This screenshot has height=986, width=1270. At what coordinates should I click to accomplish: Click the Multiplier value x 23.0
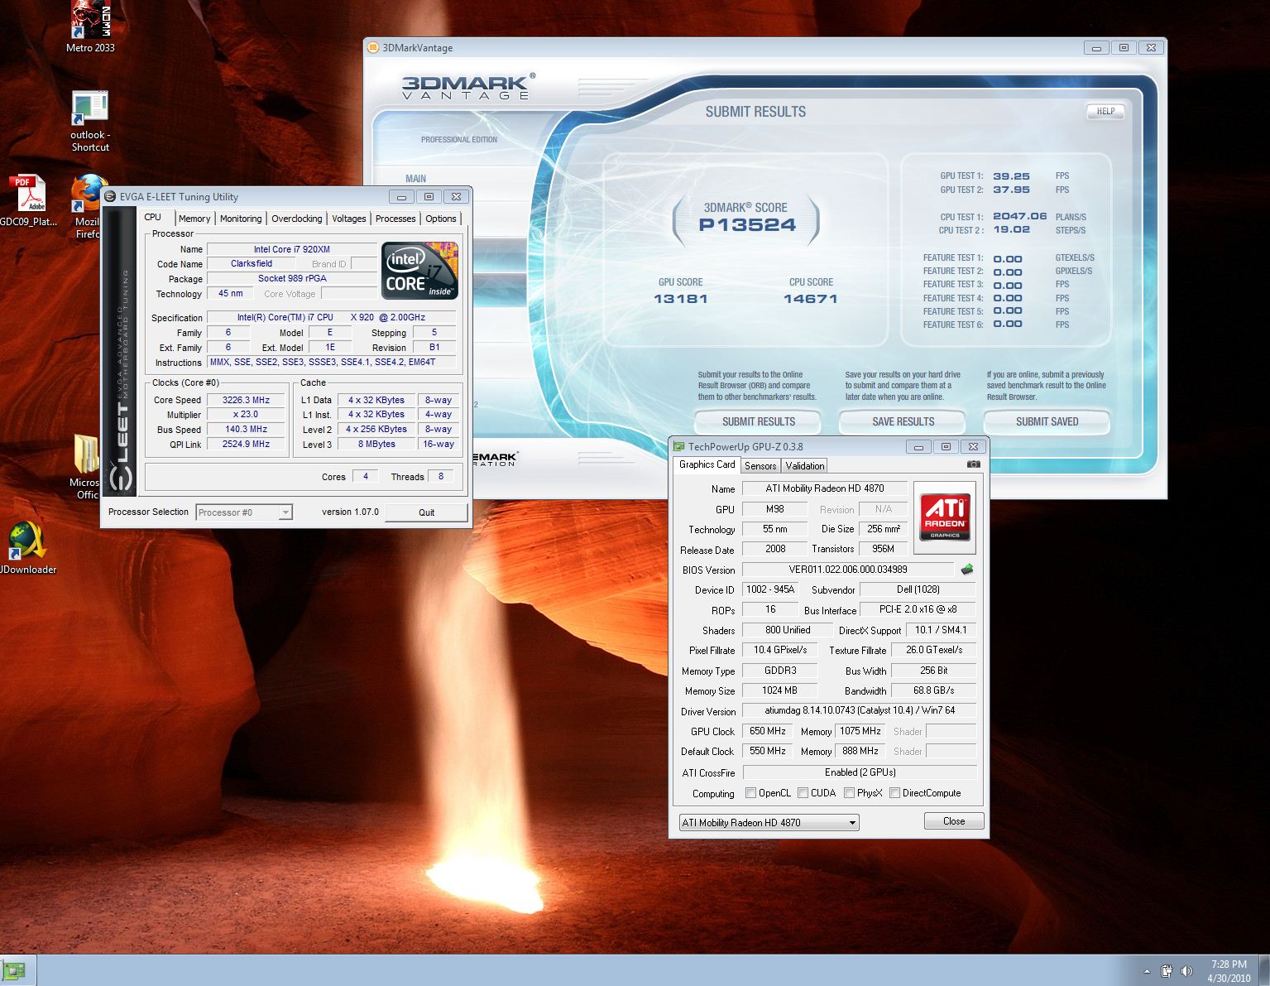(x=246, y=415)
